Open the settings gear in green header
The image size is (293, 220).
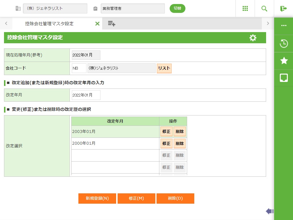253,38
